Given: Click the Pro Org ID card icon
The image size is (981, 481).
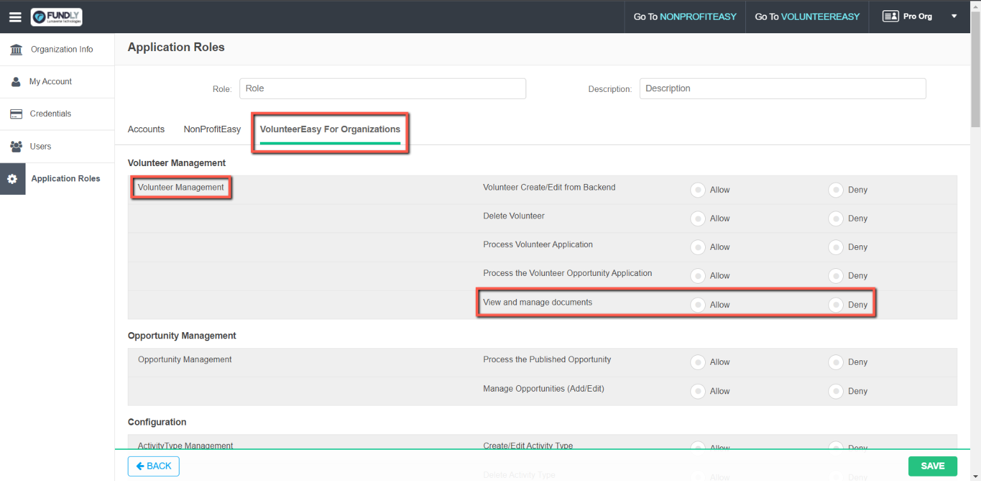Looking at the screenshot, I should (x=890, y=17).
